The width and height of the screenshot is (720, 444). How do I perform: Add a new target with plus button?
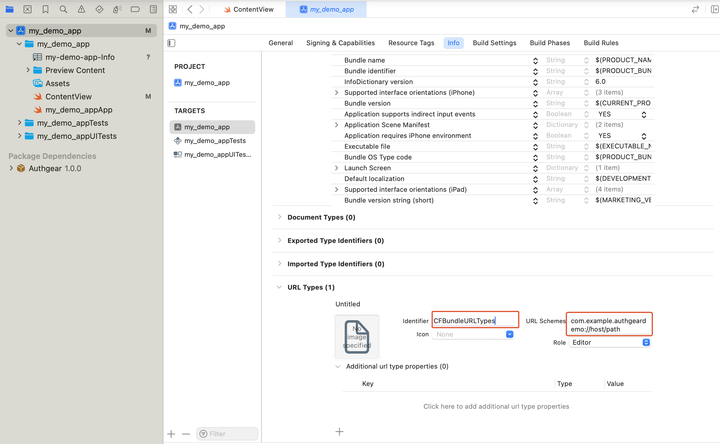[x=171, y=434]
